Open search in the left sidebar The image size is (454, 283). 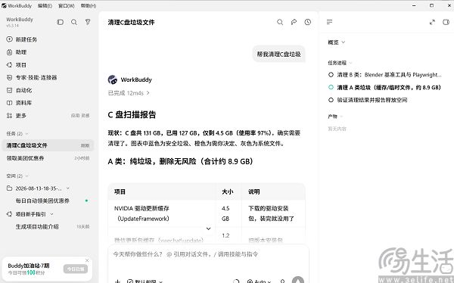(74, 22)
